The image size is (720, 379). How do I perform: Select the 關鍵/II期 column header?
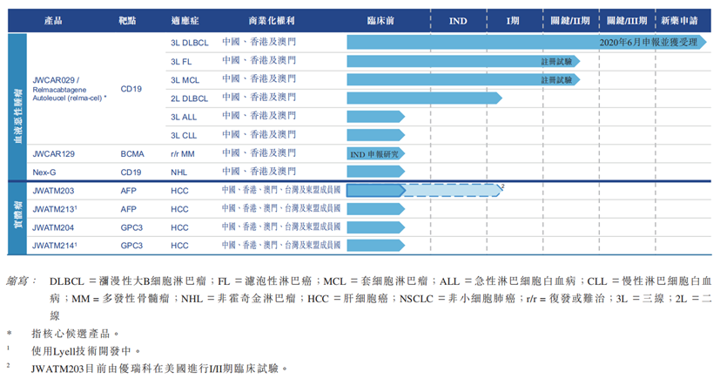[569, 18]
